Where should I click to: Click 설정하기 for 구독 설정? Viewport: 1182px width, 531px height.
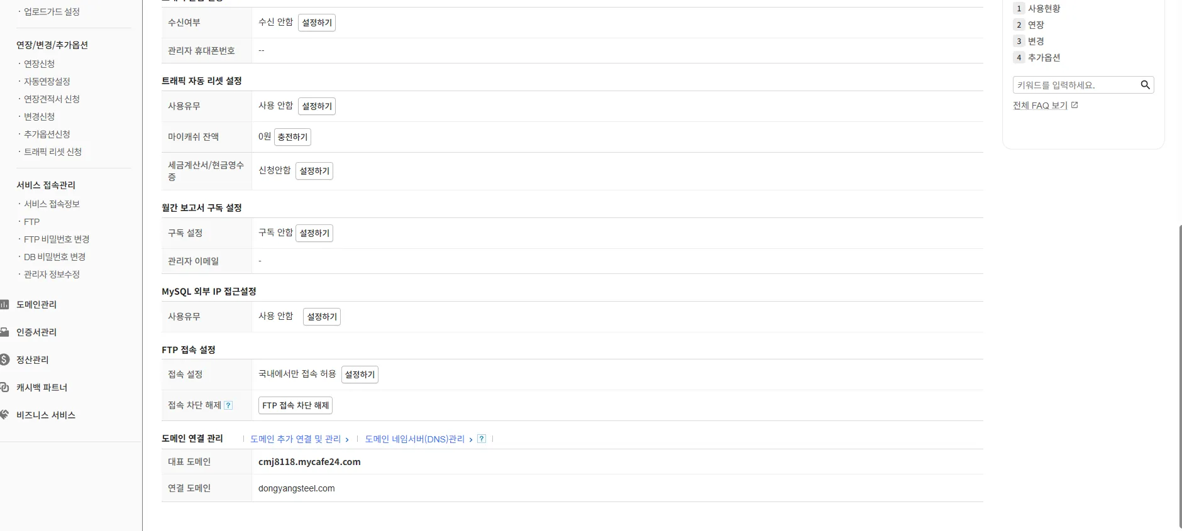coord(314,233)
